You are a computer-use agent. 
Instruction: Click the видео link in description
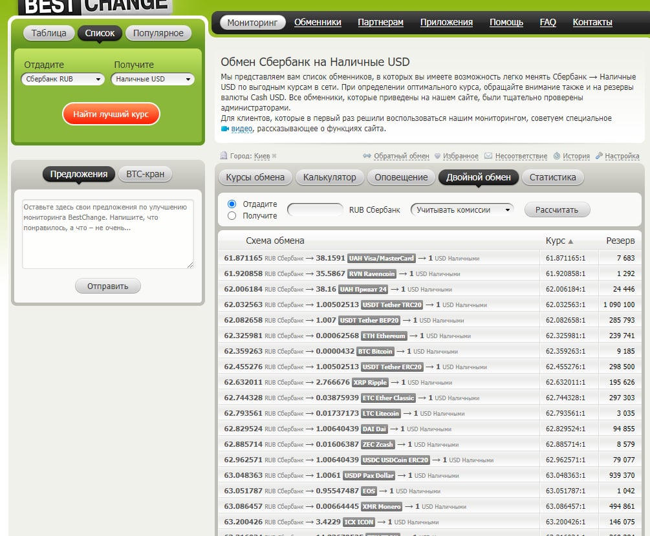click(242, 129)
